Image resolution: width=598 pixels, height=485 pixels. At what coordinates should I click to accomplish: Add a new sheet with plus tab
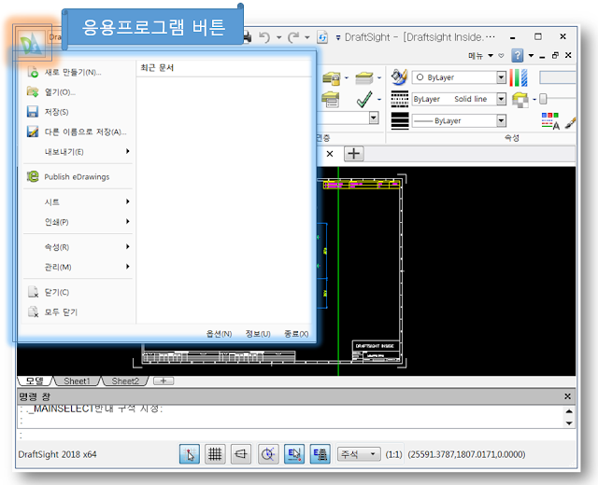[x=164, y=381]
